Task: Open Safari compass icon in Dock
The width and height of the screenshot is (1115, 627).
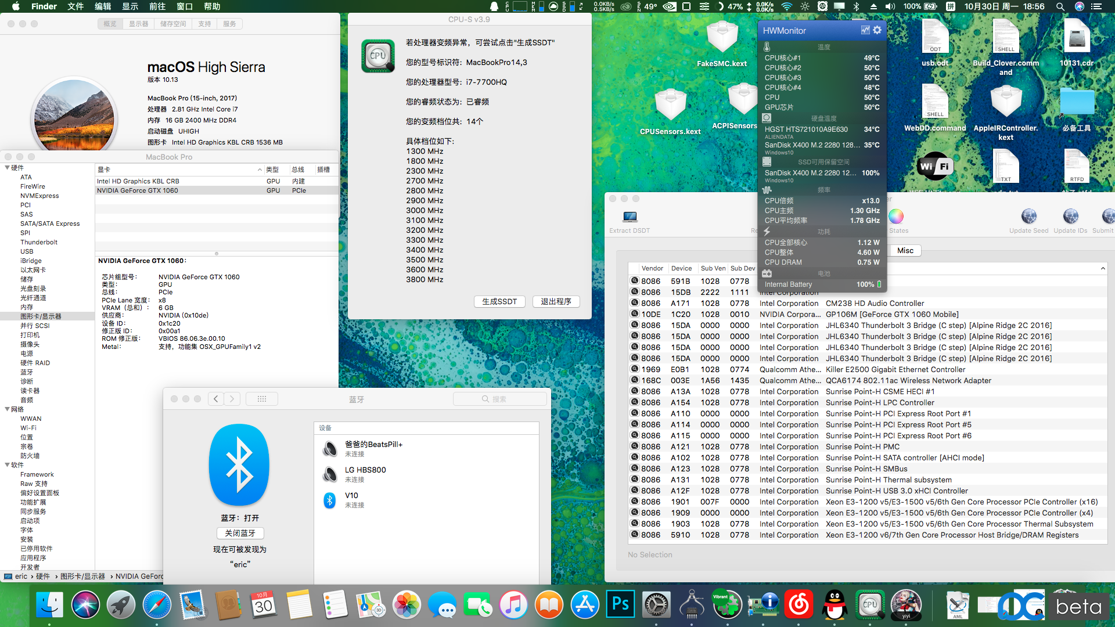Action: click(x=157, y=606)
